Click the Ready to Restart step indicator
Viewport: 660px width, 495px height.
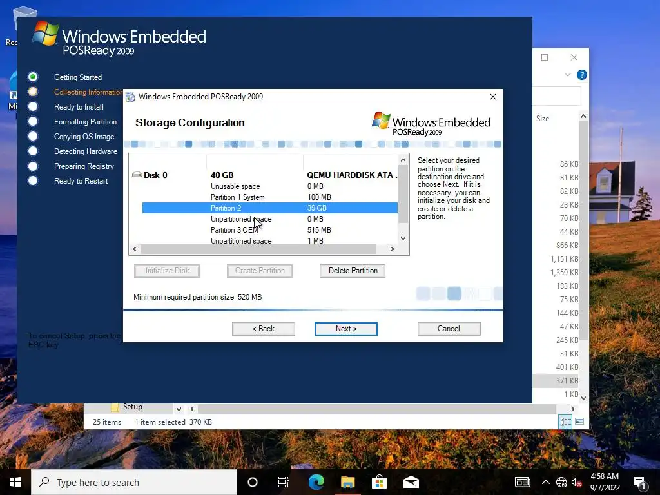click(x=33, y=180)
